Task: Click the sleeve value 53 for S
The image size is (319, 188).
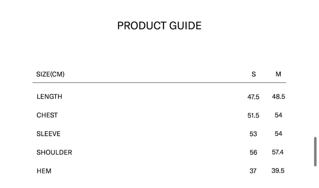Action: (253, 134)
